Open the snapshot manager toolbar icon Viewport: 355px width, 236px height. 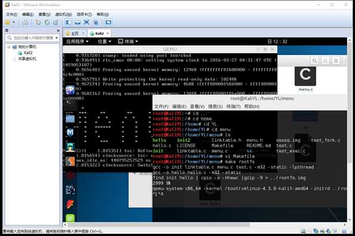click(x=55, y=22)
